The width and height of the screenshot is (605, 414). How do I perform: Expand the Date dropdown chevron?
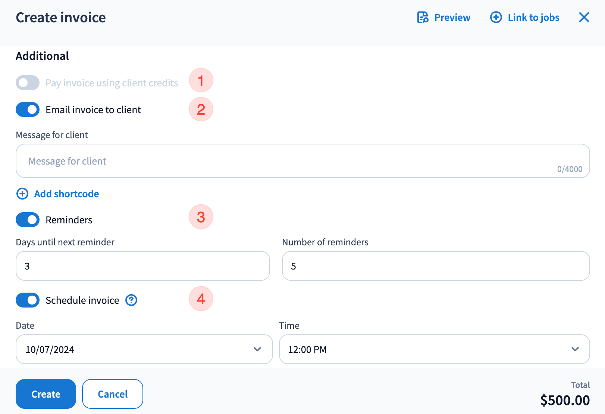(257, 349)
